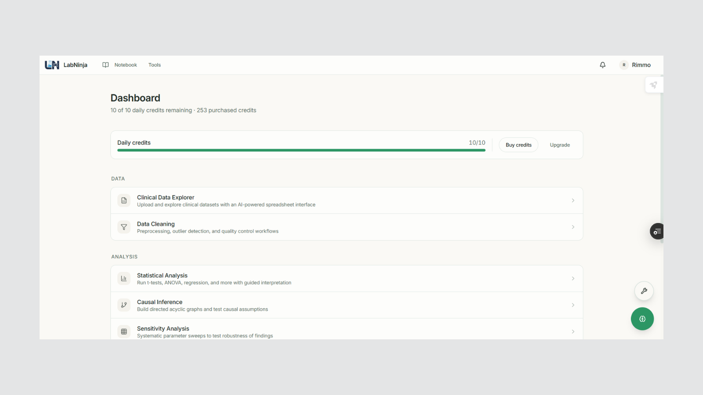Screen dimensions: 703x395
Task: Click the Buy credits button
Action: 518,144
